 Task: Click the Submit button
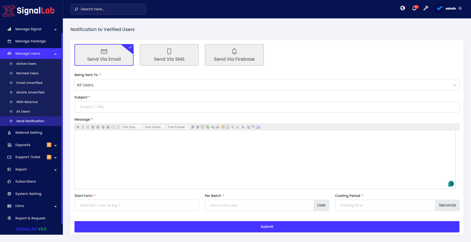pyautogui.click(x=267, y=227)
